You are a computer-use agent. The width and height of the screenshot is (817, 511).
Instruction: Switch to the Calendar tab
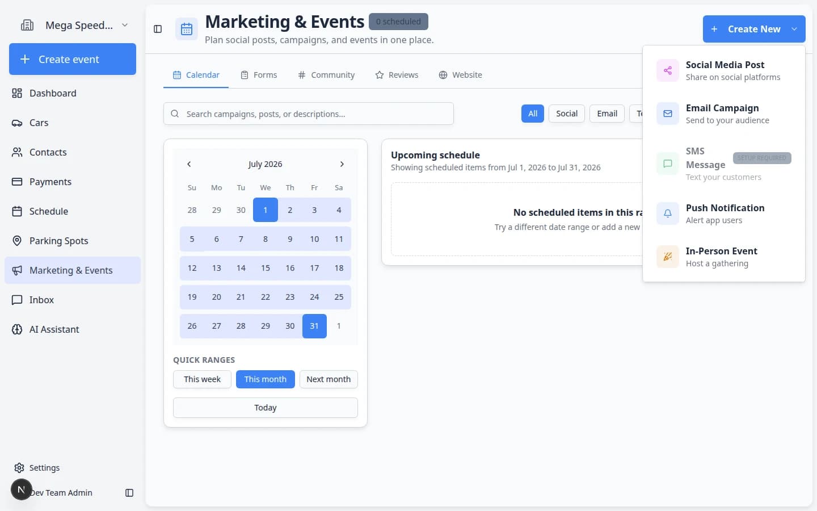196,75
